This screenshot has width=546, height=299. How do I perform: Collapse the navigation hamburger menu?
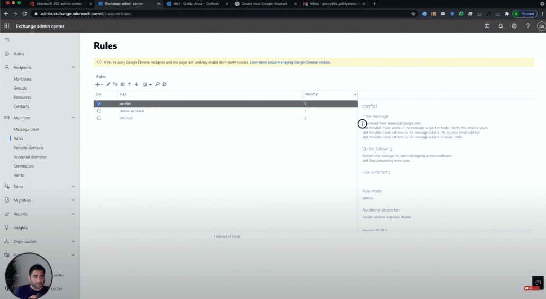6,40
